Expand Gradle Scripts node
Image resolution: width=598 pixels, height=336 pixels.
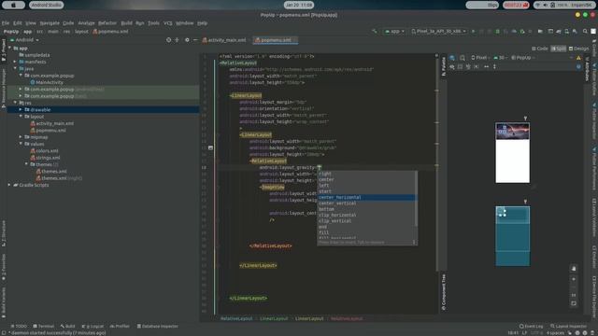point(9,185)
